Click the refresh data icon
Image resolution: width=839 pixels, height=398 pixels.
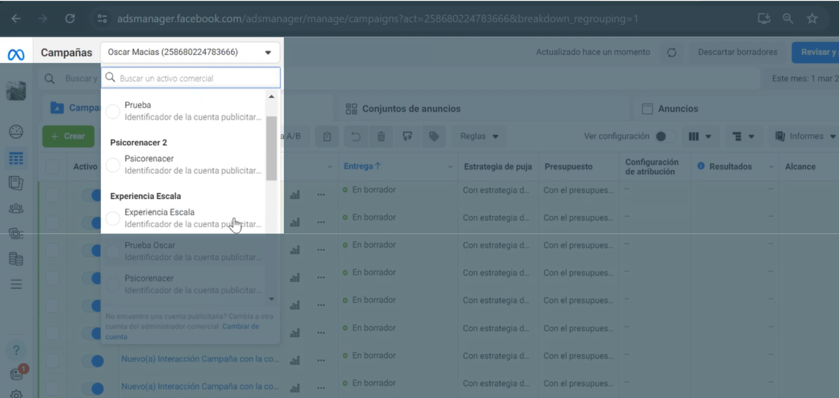tap(672, 53)
